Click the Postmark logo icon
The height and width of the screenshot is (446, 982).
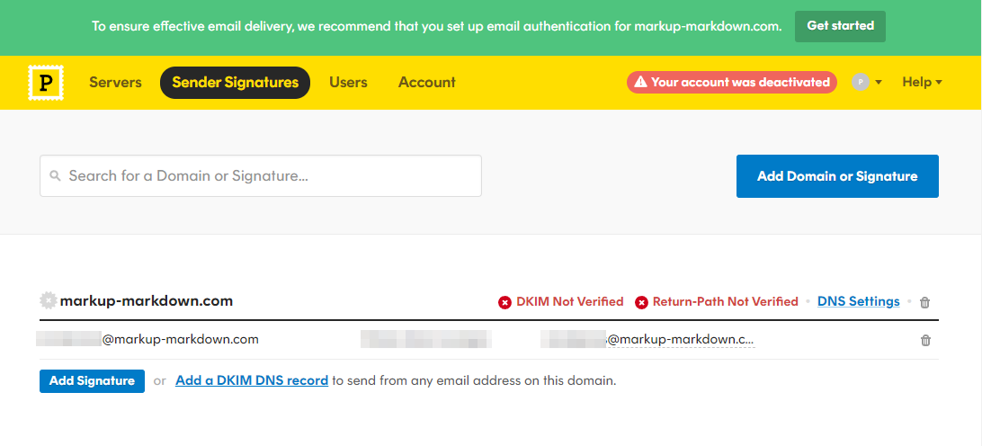point(45,83)
